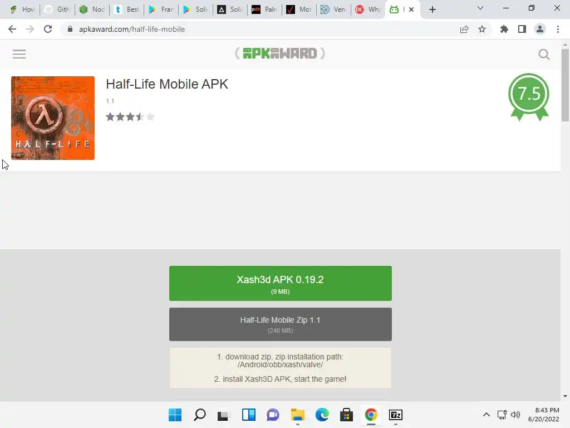
Task: Open clock showing 8:43 PM
Action: [x=543, y=415]
